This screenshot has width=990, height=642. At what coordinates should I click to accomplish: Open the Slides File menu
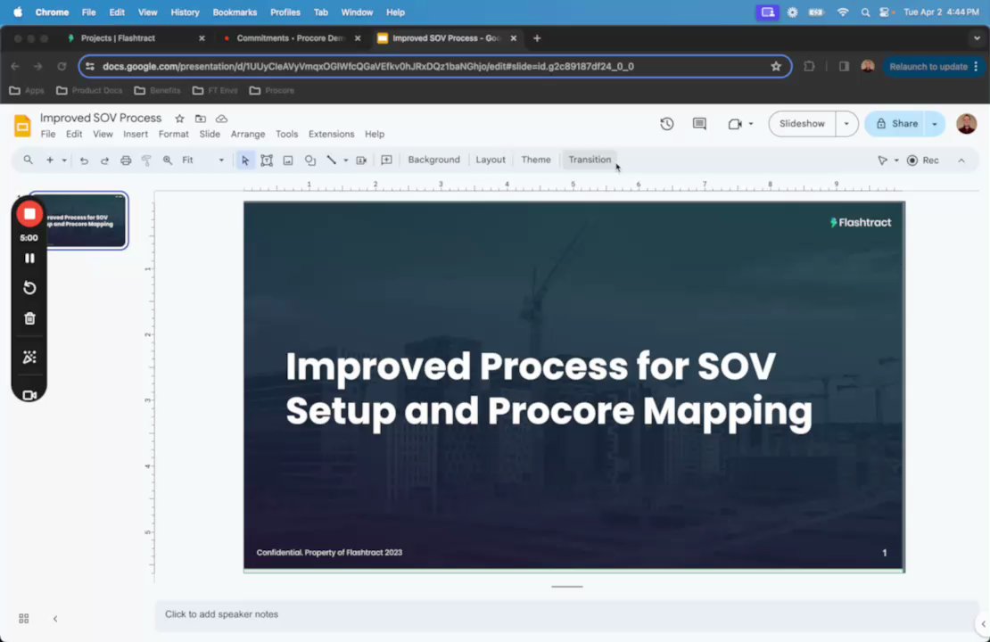pyautogui.click(x=48, y=134)
